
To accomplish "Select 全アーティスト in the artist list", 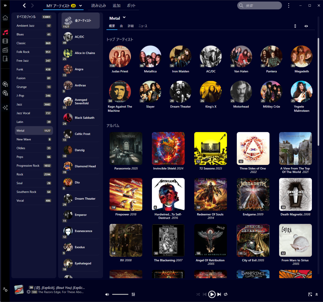I will [81, 21].
